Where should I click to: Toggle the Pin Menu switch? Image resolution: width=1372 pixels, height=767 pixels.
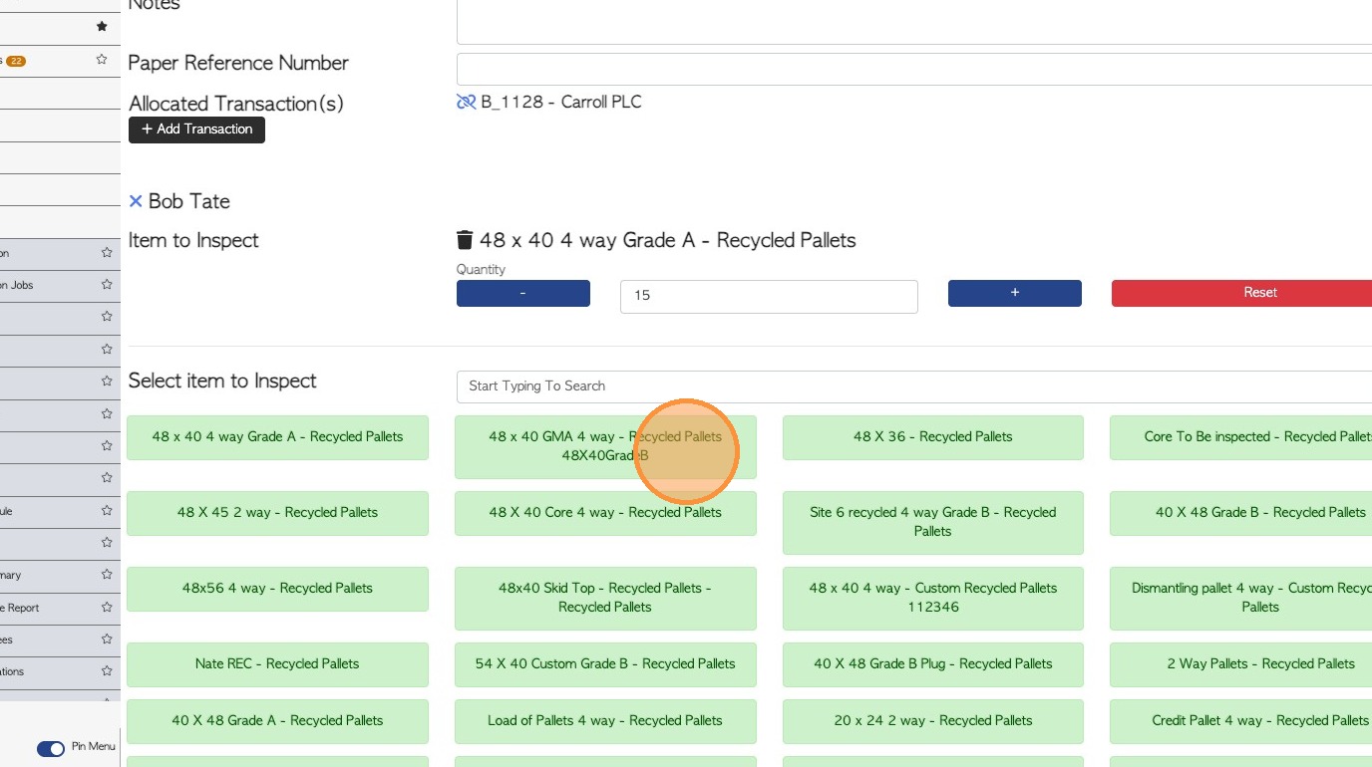tap(51, 748)
